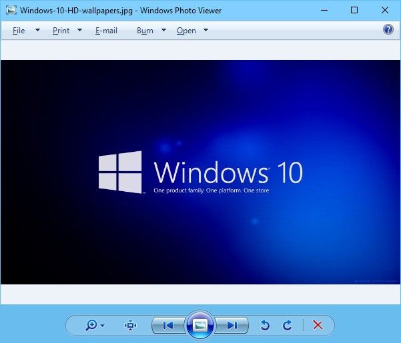Close the Windows Photo Viewer window

(x=385, y=10)
